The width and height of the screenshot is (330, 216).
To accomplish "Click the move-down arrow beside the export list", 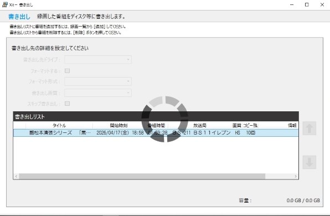I will [x=310, y=162].
